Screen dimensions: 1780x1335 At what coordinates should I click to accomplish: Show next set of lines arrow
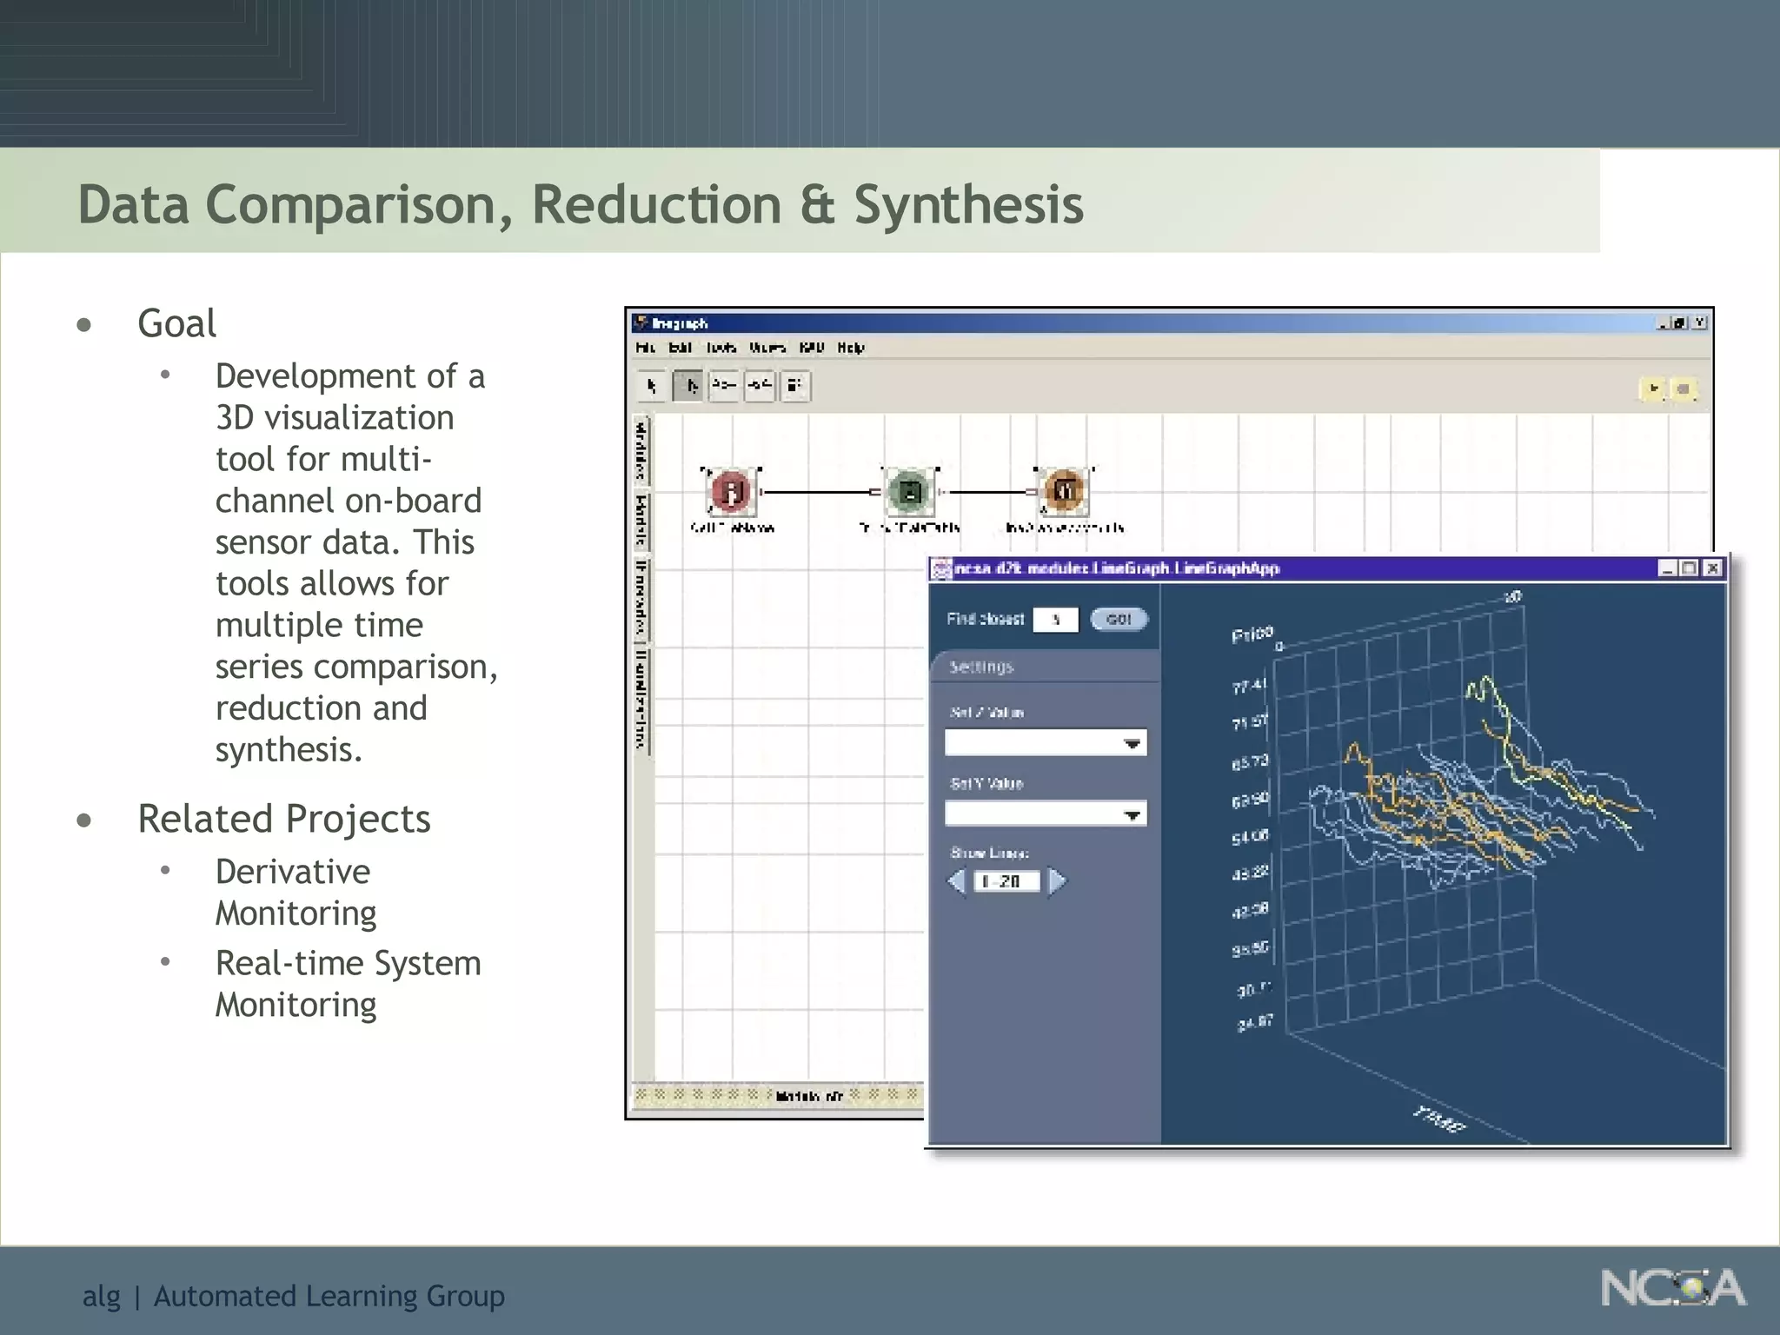pyautogui.click(x=1058, y=881)
